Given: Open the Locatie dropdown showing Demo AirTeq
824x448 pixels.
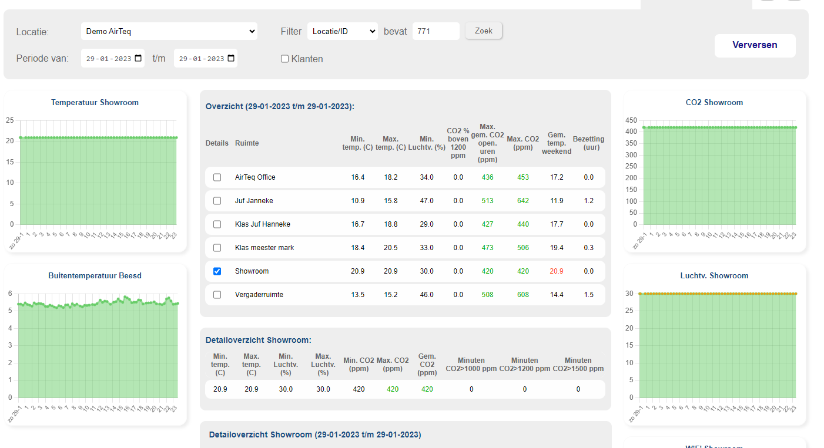Looking at the screenshot, I should point(169,31).
